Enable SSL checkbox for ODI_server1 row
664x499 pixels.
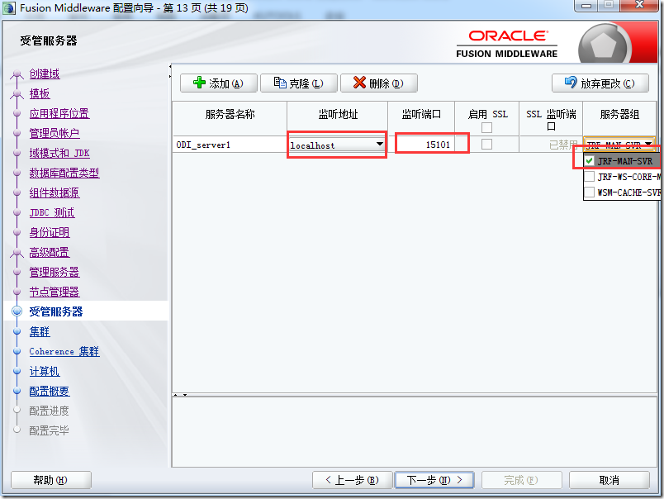coord(486,145)
